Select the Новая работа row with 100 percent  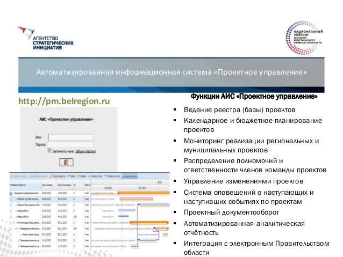[50, 217]
